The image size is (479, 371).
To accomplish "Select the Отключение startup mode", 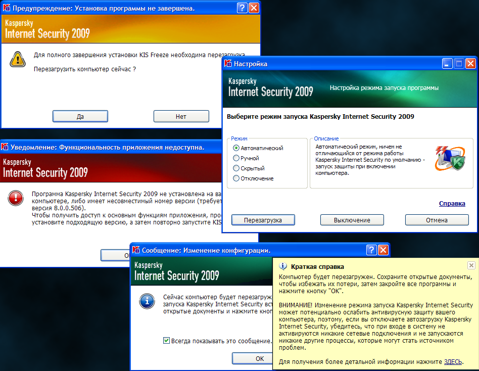I will (x=253, y=178).
